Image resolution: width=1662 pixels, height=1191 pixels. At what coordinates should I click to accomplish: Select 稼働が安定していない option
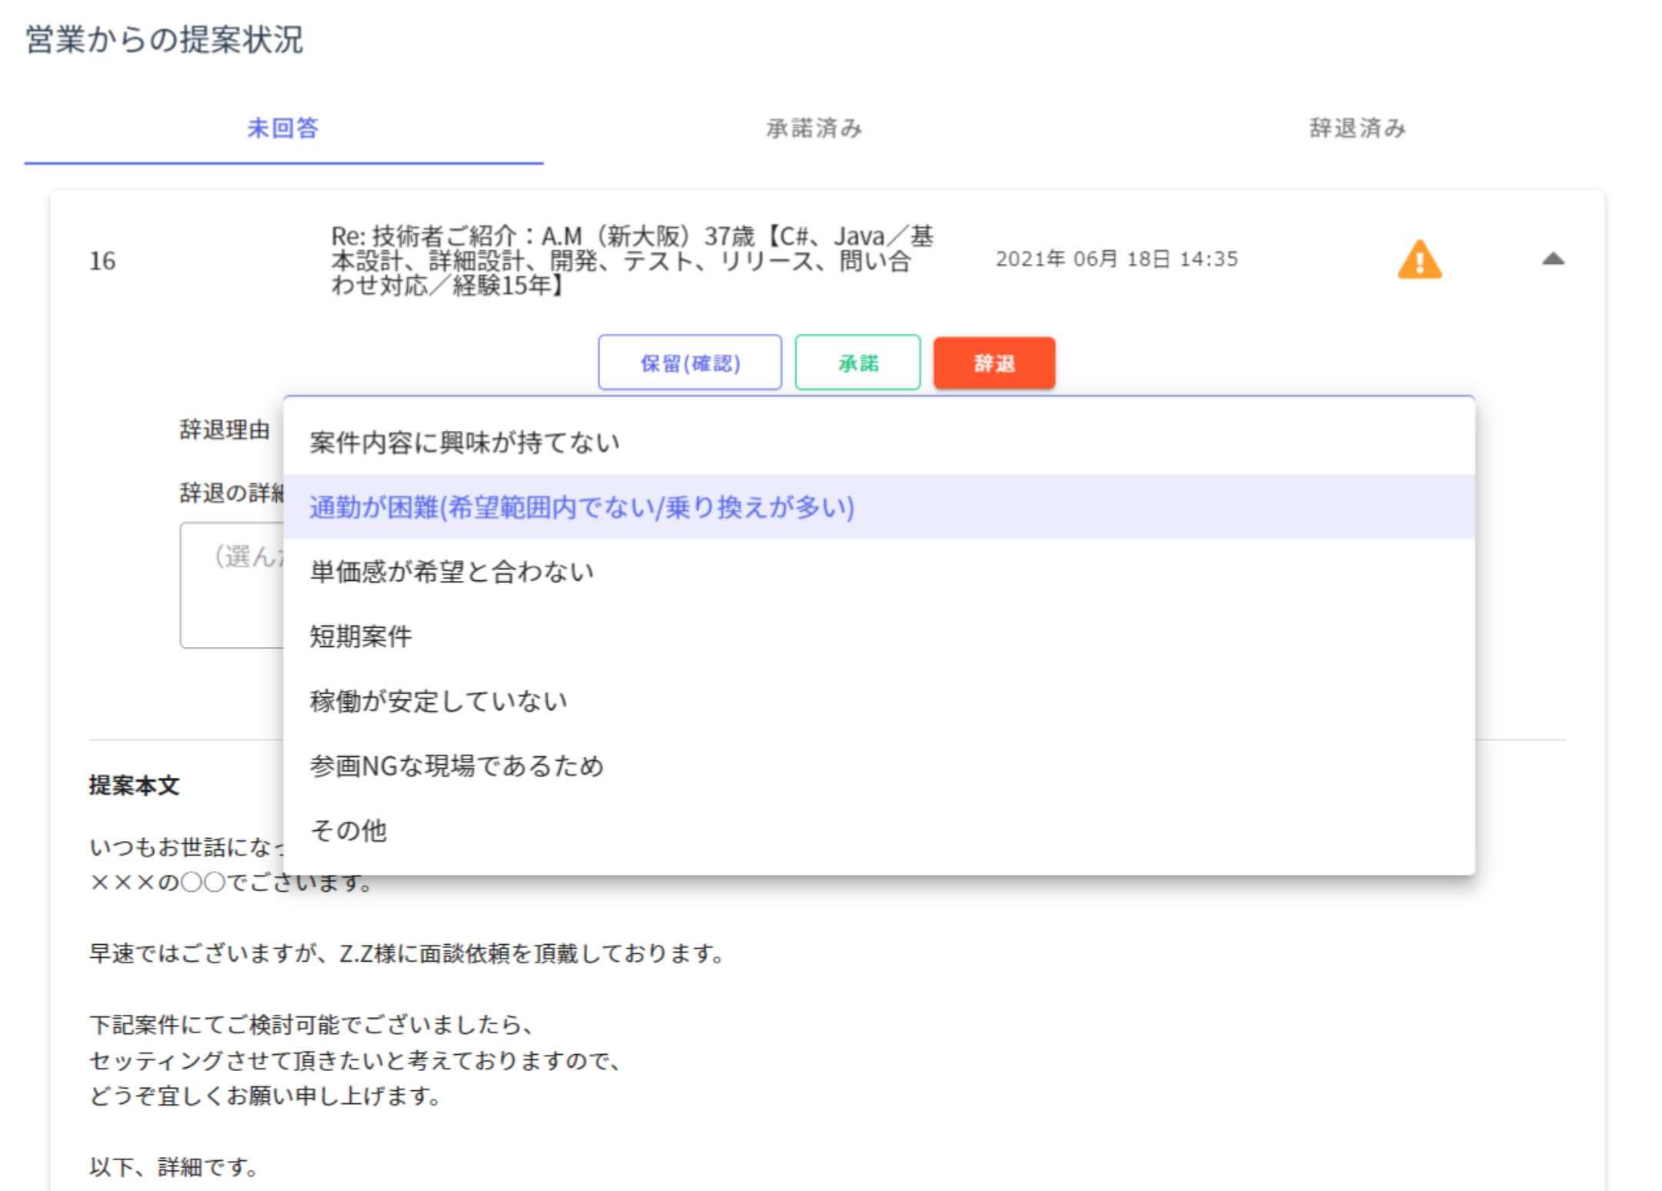click(879, 701)
